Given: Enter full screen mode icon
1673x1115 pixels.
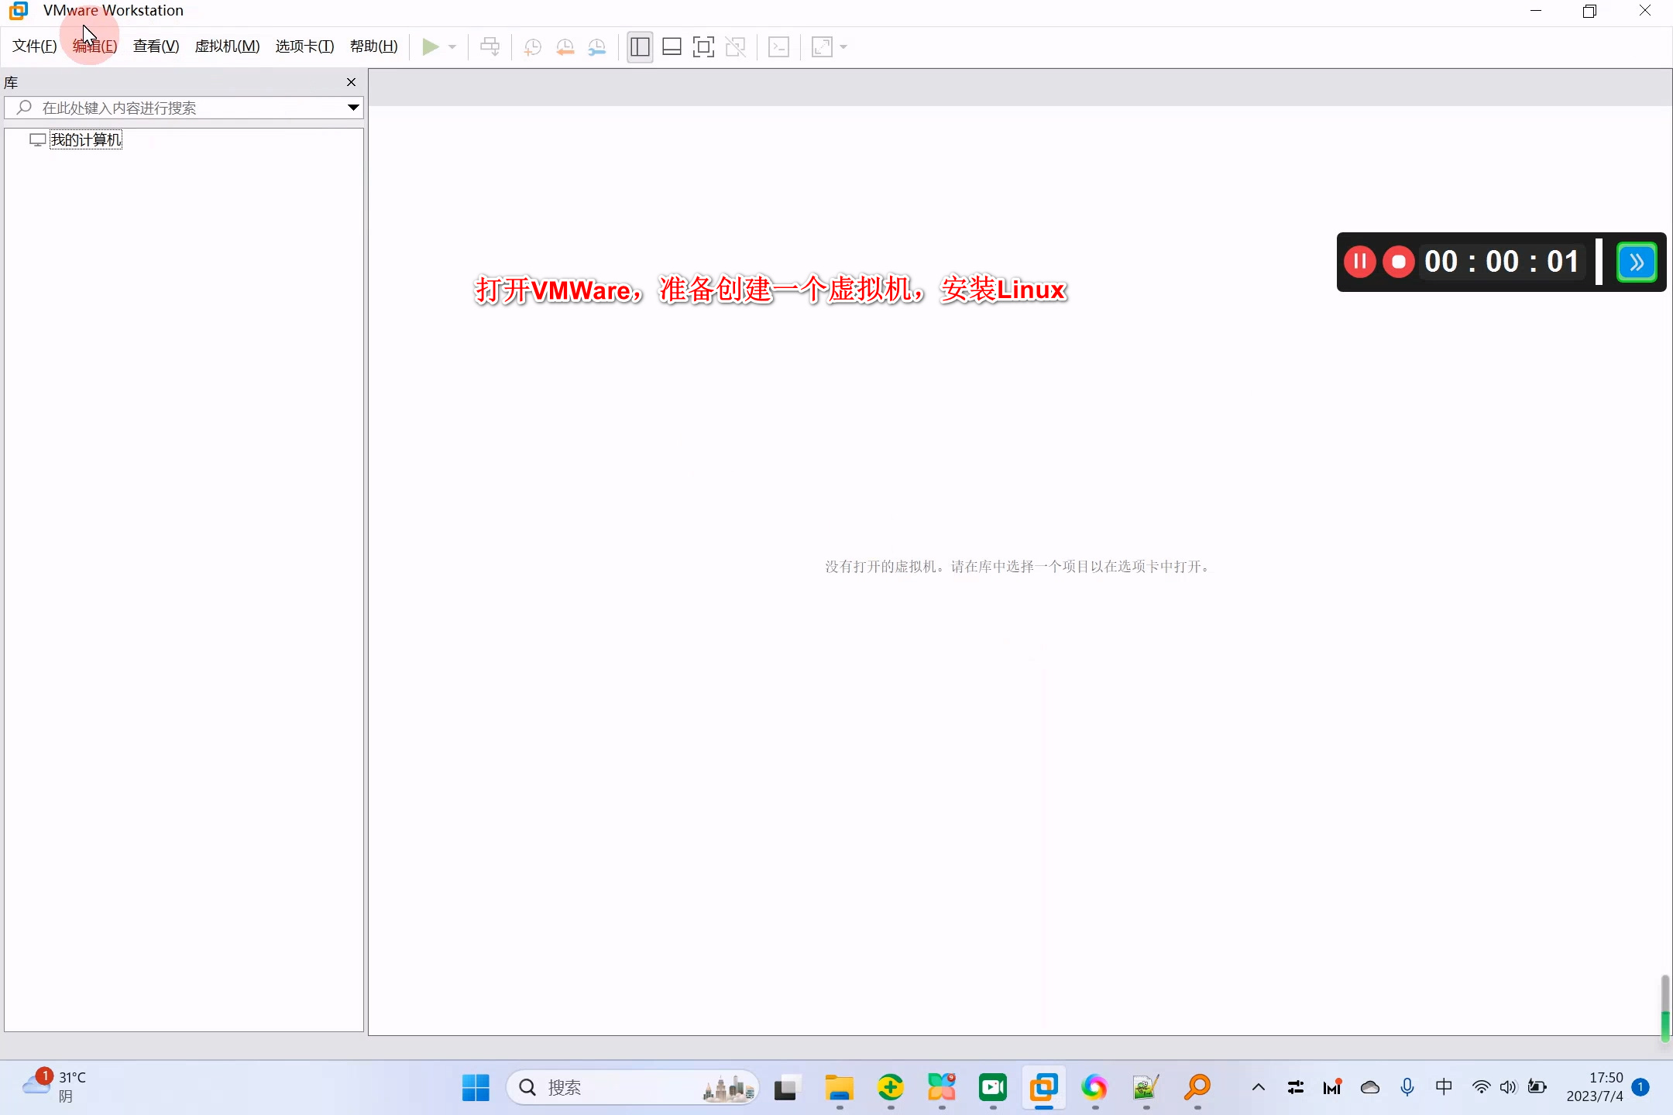Looking at the screenshot, I should pos(703,46).
